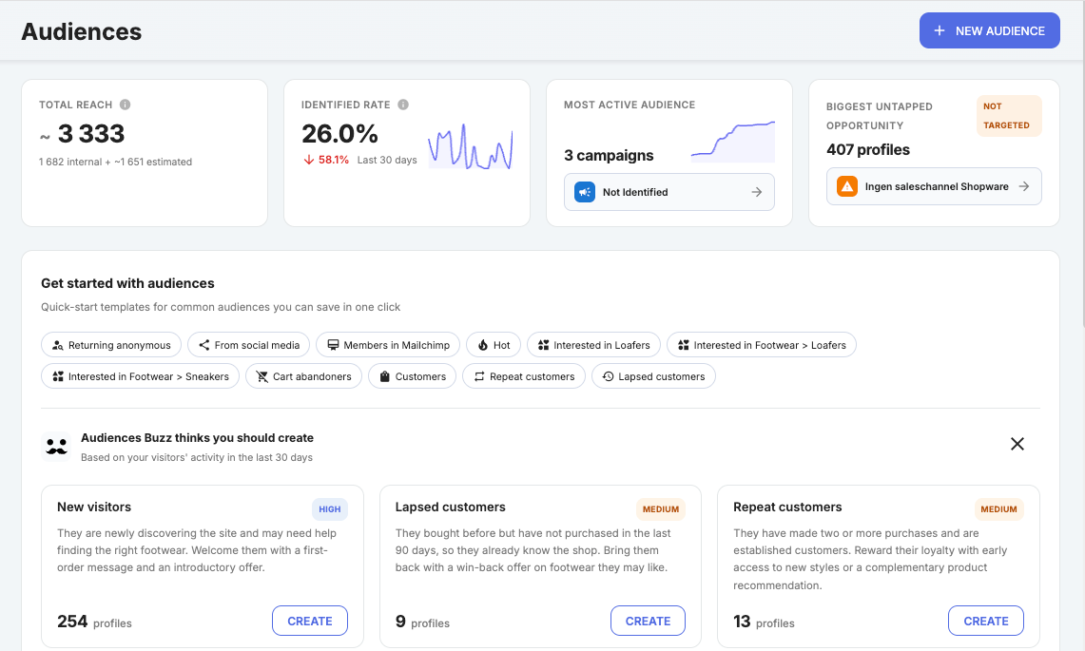1085x651 pixels.
Task: Click category icon on Interested in Loafers
Action: [x=543, y=345]
